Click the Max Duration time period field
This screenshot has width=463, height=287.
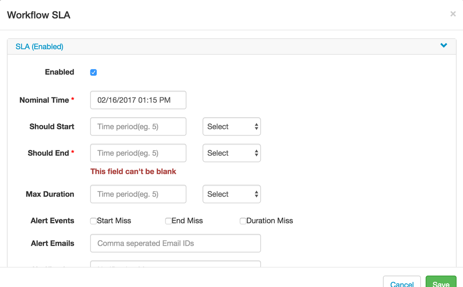point(138,194)
